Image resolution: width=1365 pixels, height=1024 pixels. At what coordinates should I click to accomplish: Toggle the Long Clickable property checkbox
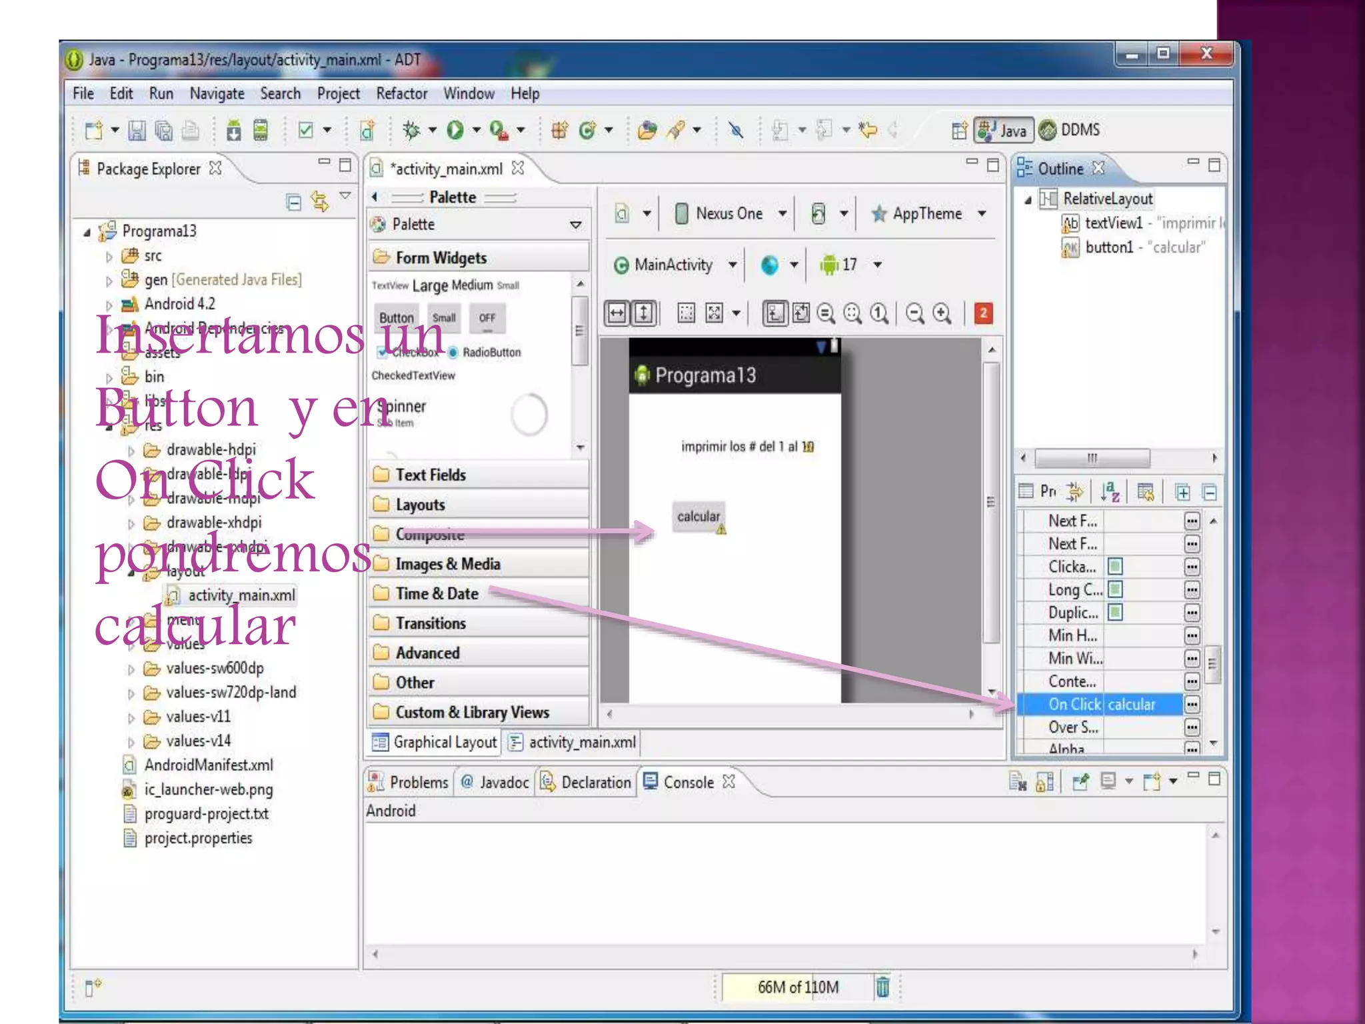coord(1115,589)
